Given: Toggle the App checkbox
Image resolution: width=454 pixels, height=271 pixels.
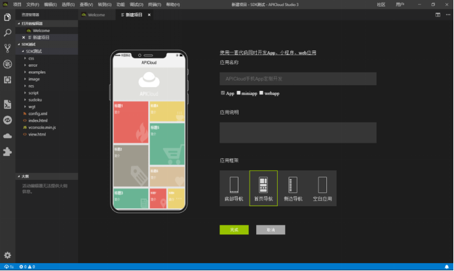Looking at the screenshot, I should 222,93.
